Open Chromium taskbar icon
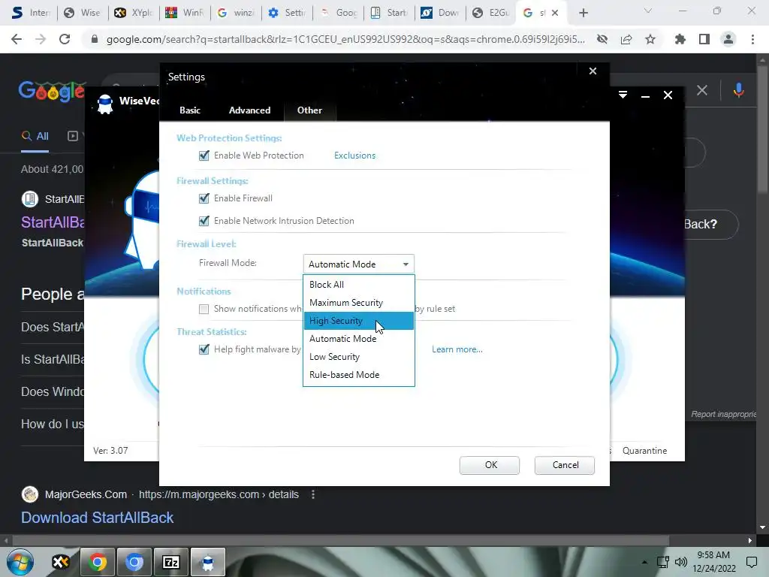The image size is (769, 577). (134, 562)
